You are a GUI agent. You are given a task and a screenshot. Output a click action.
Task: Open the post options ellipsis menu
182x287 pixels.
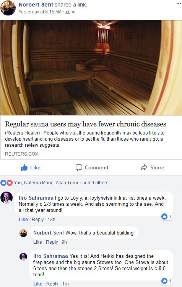[179, 3]
